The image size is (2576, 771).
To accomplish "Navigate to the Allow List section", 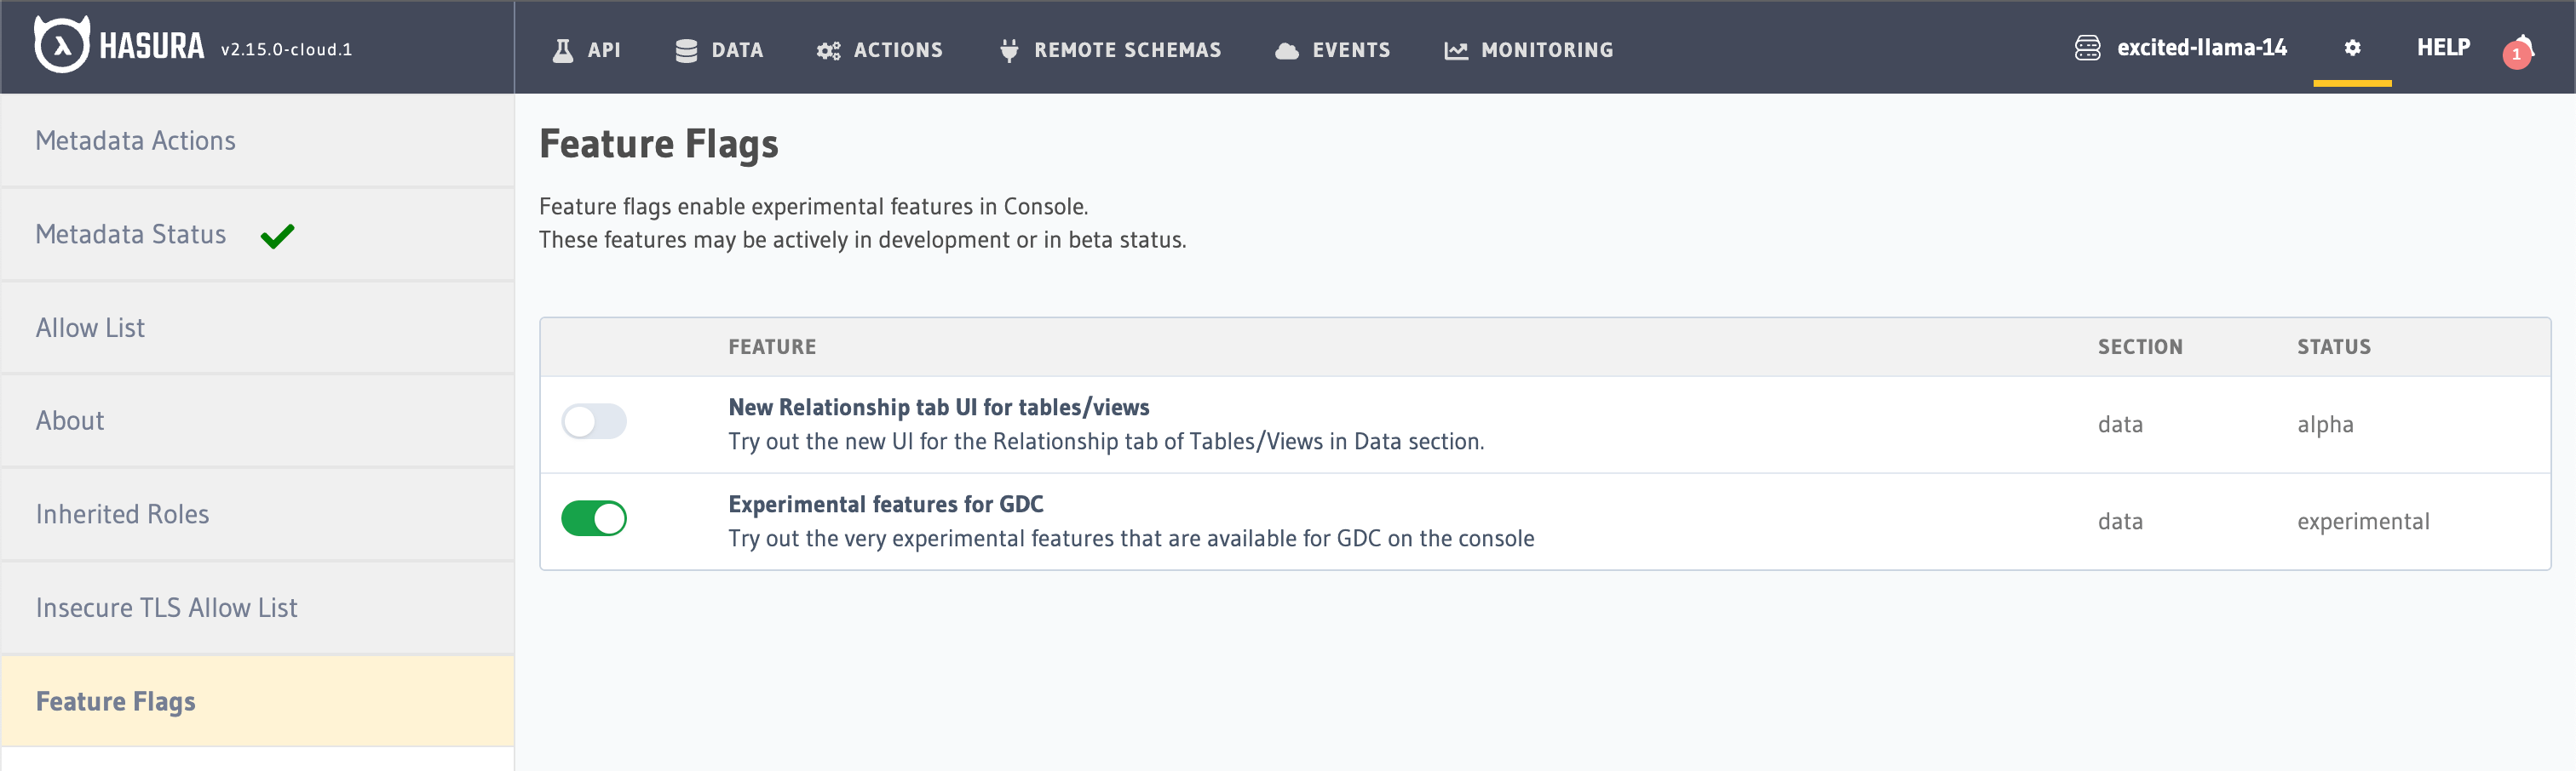I will 90,327.
